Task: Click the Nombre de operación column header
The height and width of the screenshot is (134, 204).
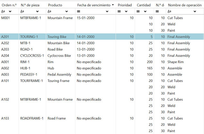Action: tap(184, 5)
